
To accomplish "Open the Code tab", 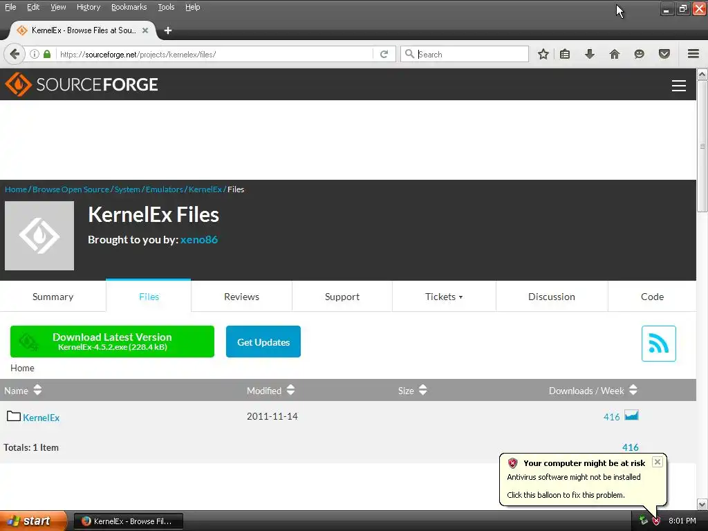I will click(653, 297).
